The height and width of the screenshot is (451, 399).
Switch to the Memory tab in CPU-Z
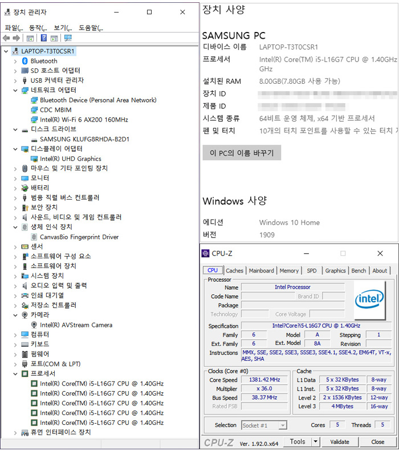pyautogui.click(x=289, y=271)
